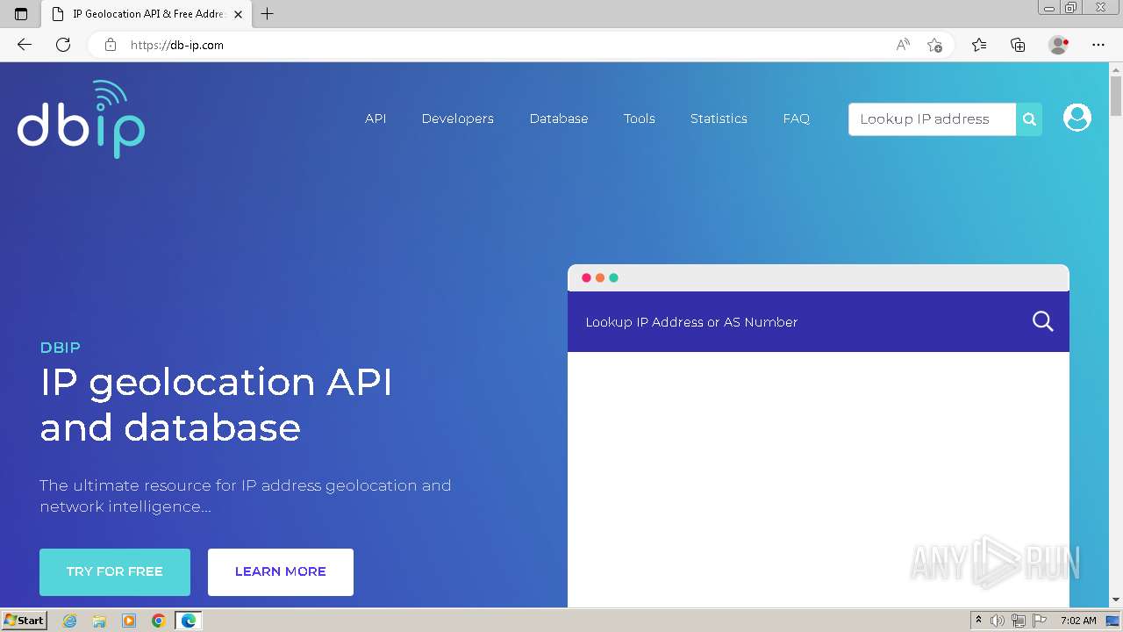Click the teal search button in header
This screenshot has width=1123, height=632.
[1029, 119]
